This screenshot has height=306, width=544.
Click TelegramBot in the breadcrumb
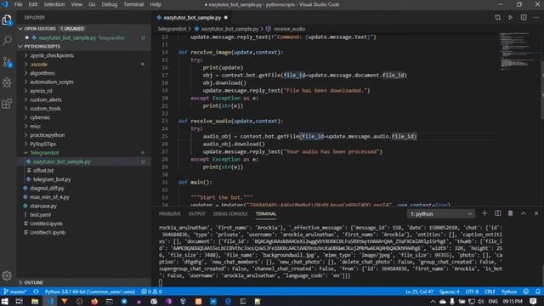click(x=172, y=29)
